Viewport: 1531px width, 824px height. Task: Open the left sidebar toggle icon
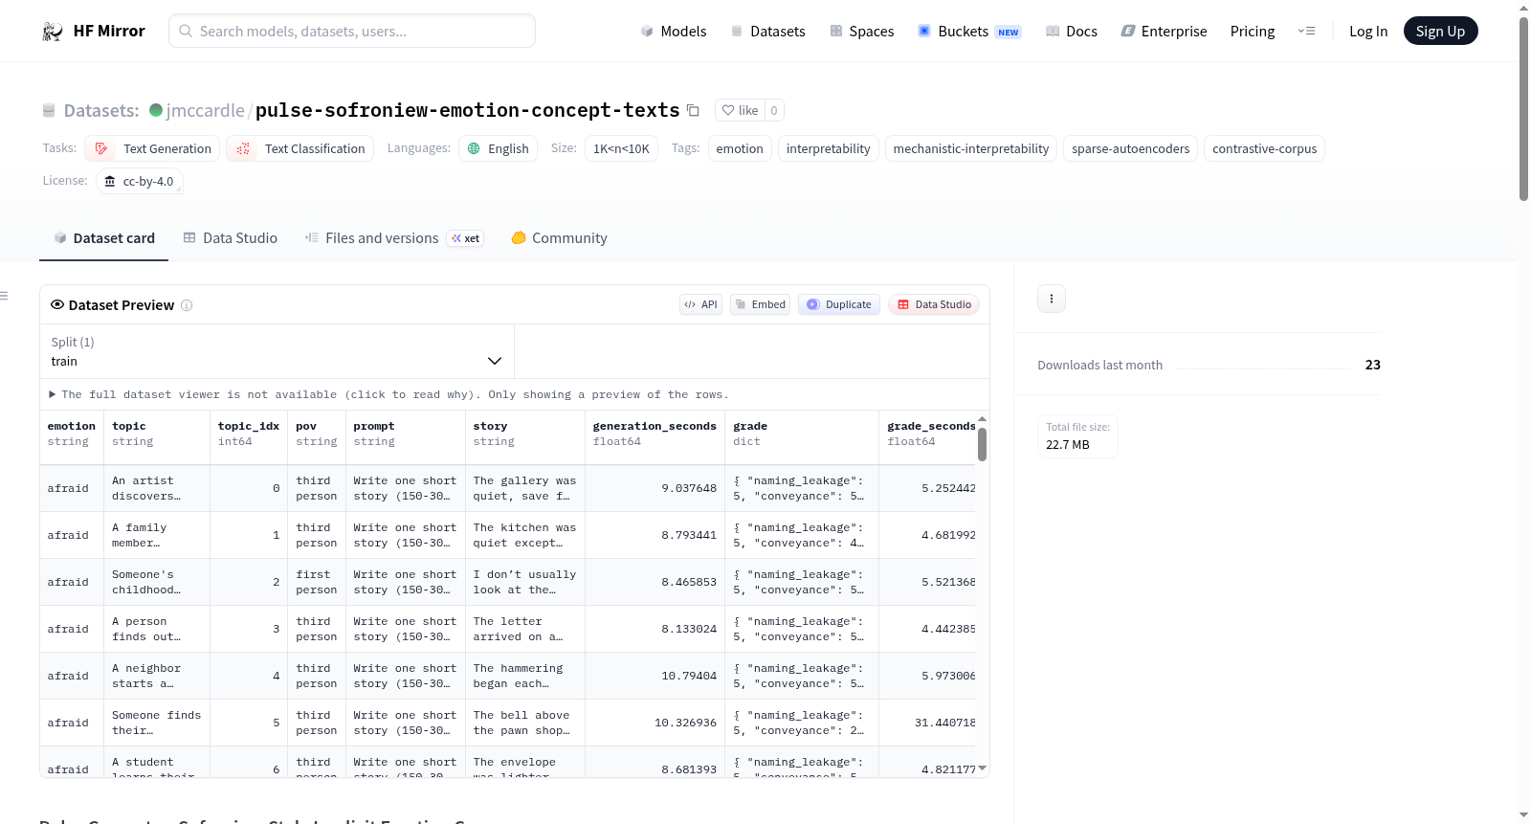pos(5,296)
